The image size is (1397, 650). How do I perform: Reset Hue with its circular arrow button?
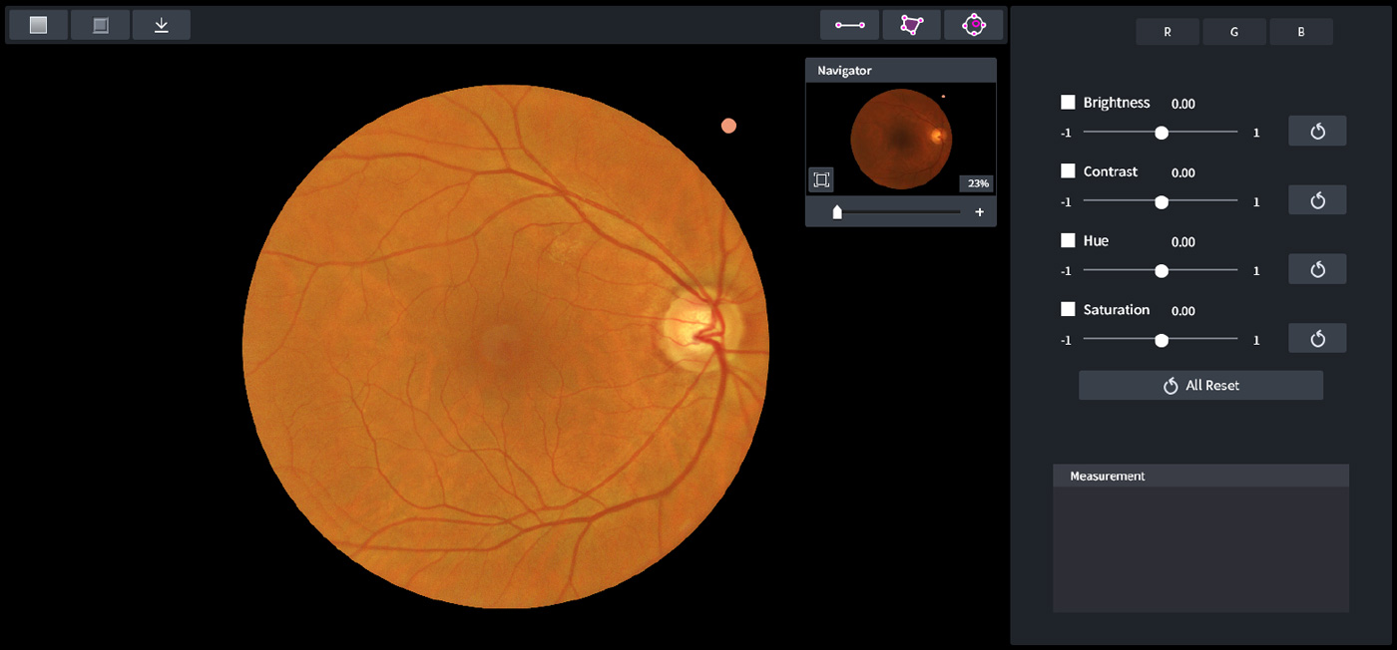(1317, 269)
